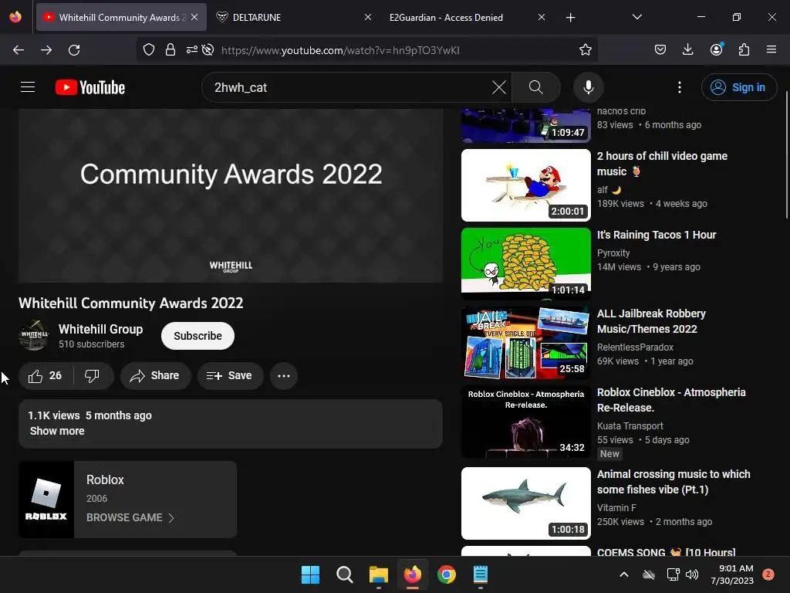
Task: Open Roblox game card thumbnail
Action: click(x=46, y=500)
